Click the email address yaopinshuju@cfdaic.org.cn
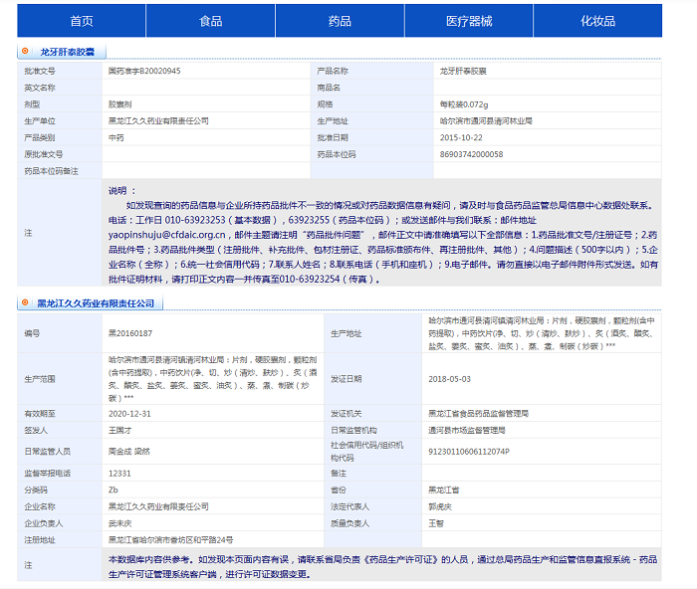The image size is (697, 589). pyautogui.click(x=167, y=235)
